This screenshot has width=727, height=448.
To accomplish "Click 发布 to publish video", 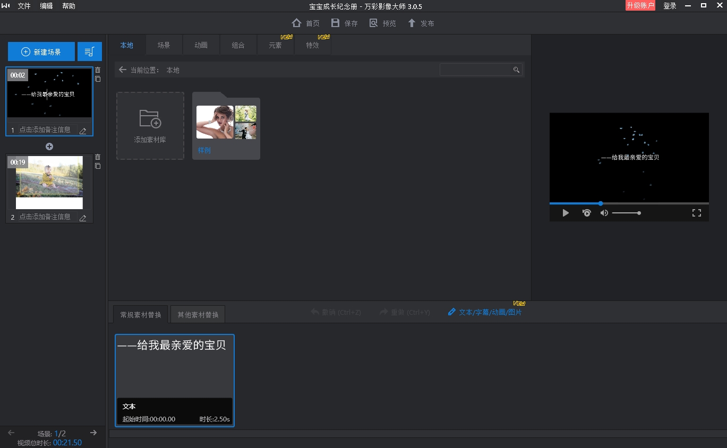I will (x=421, y=23).
